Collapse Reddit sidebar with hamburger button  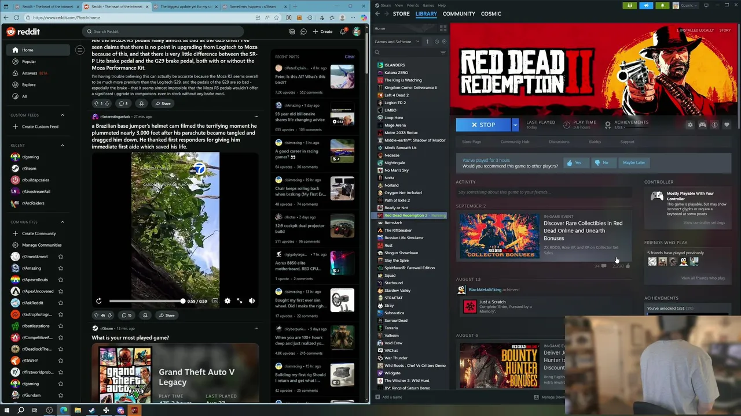(80, 50)
